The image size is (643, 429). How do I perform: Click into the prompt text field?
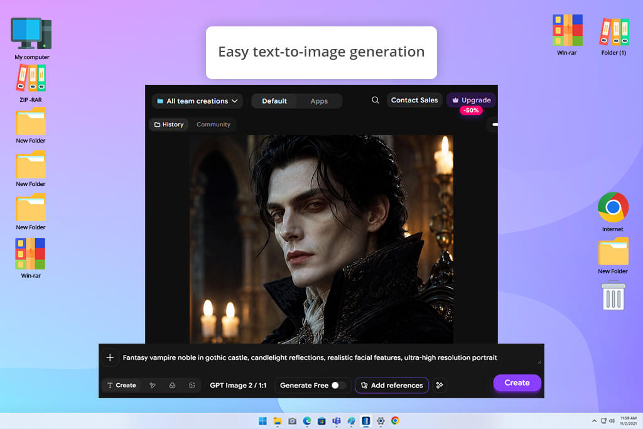pyautogui.click(x=310, y=357)
